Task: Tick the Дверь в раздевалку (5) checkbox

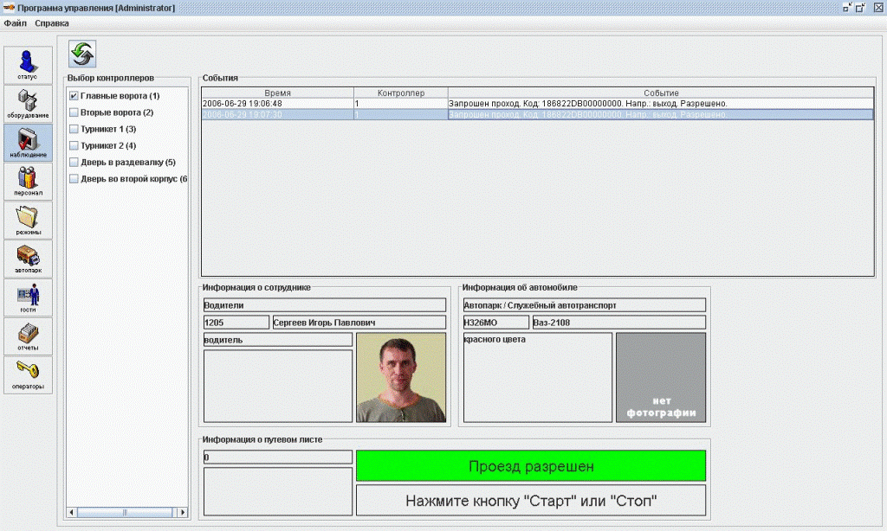Action: 74,163
